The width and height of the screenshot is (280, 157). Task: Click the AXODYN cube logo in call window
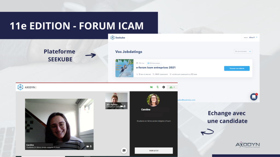pyautogui.click(x=20, y=87)
